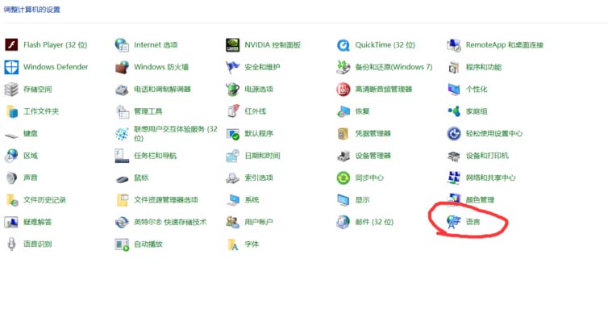Click the Windows Defender shield icon
608x309 pixels.
coord(11,67)
